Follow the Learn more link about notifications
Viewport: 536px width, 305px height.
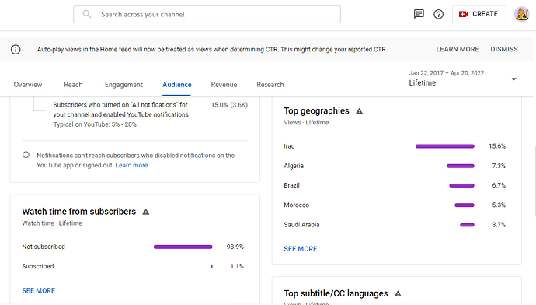[x=131, y=165]
